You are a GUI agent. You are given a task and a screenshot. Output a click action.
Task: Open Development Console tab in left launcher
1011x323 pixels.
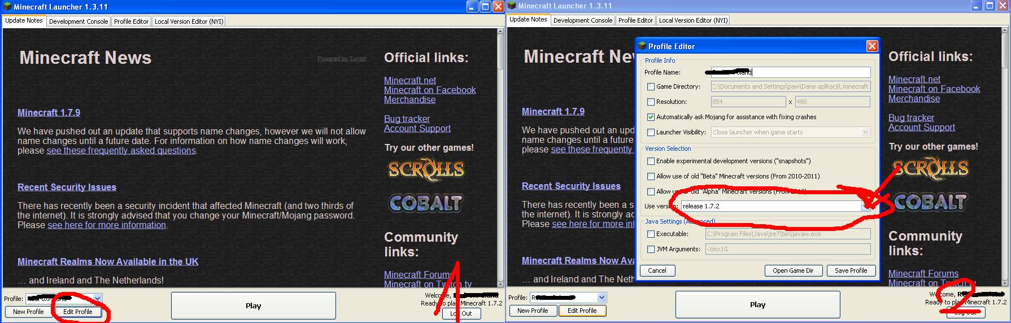click(x=79, y=21)
